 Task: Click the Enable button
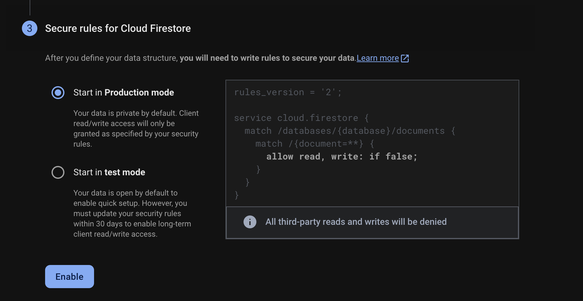point(70,277)
